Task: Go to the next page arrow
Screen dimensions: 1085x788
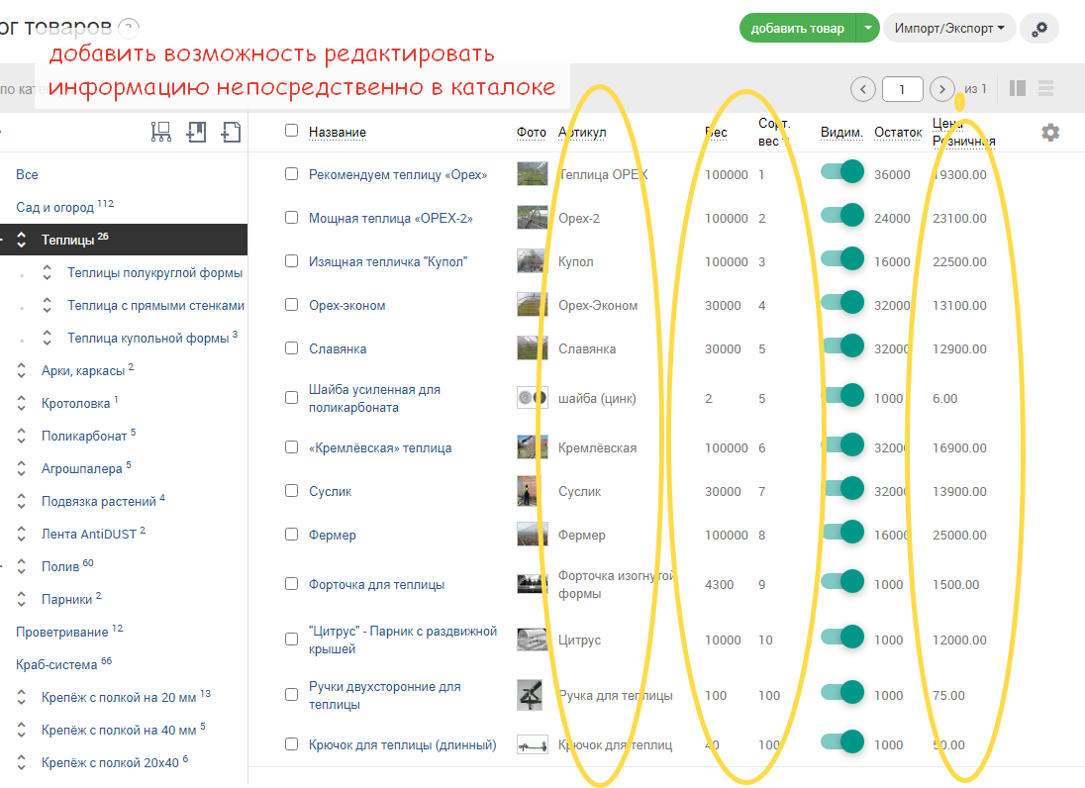Action: coord(942,89)
